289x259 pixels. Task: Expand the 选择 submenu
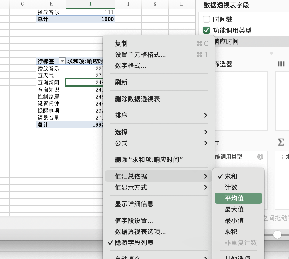pos(159,132)
